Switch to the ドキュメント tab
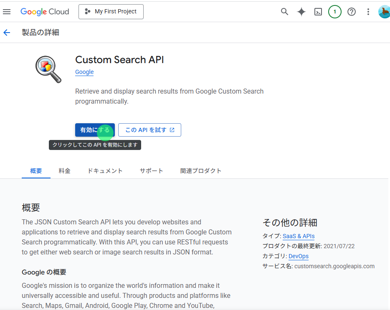The height and width of the screenshot is (310, 390). tap(105, 171)
